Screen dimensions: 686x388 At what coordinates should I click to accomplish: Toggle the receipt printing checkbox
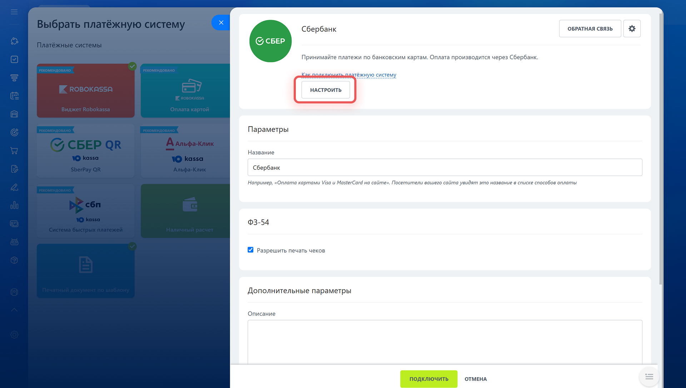pyautogui.click(x=250, y=250)
